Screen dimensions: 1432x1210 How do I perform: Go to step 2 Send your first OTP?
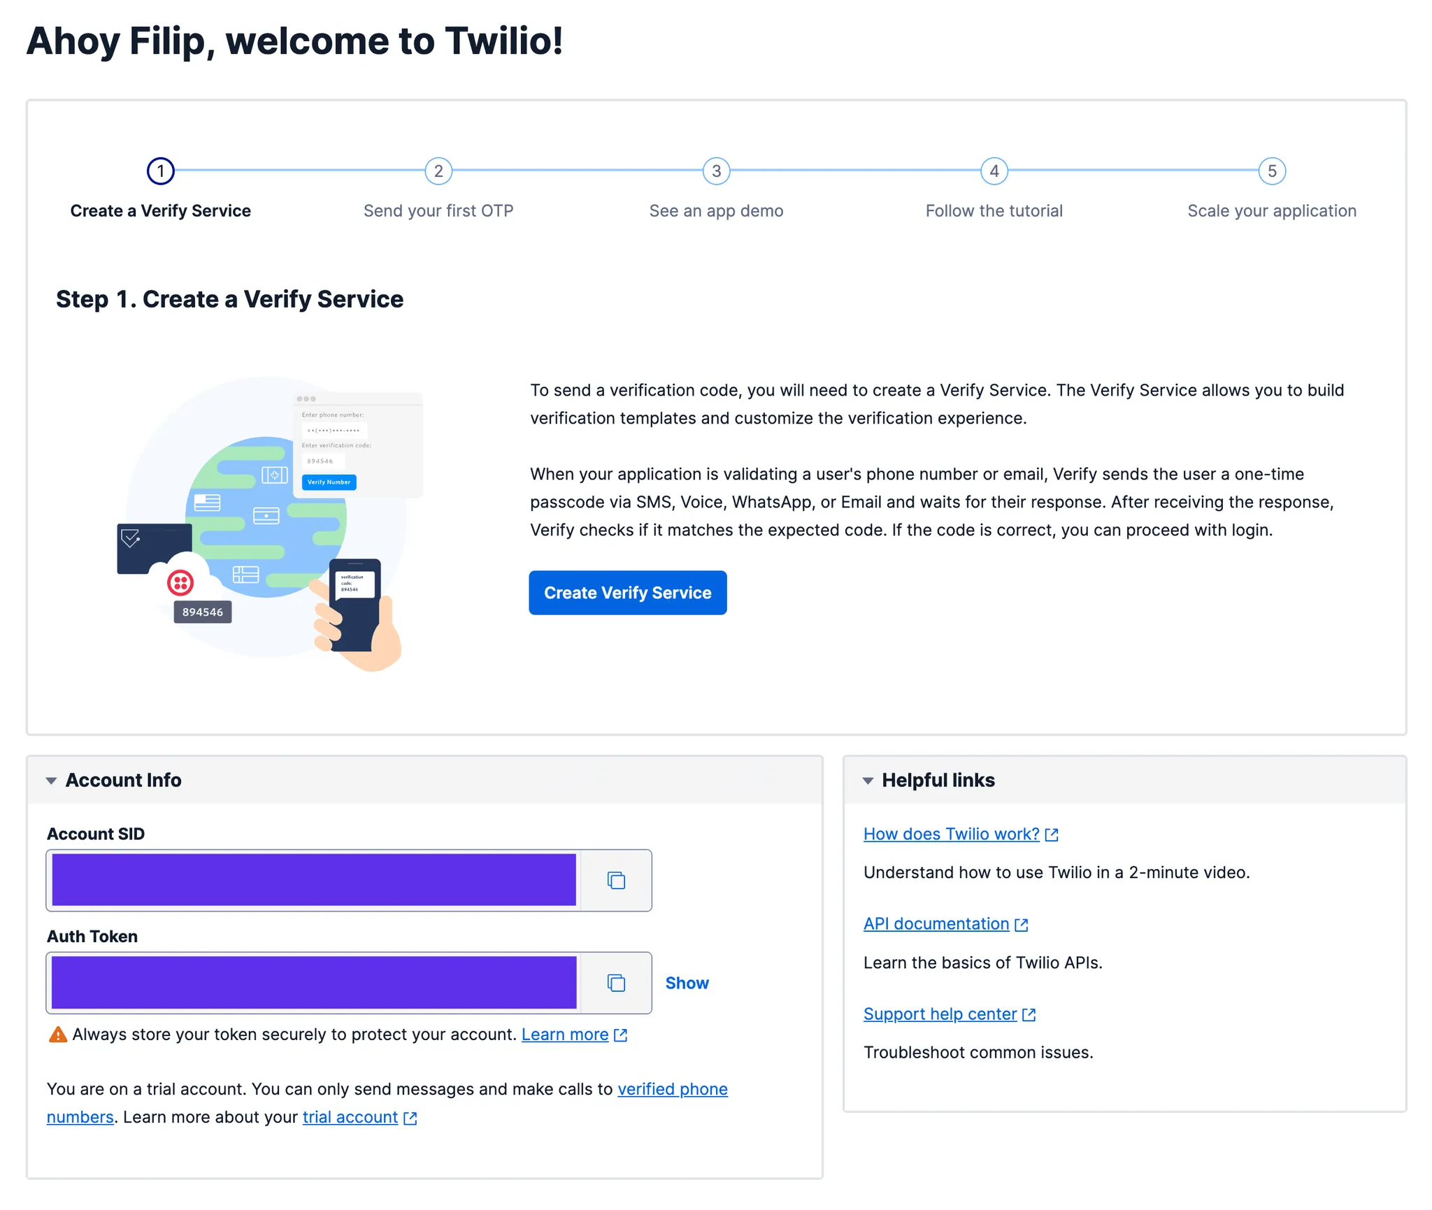(x=438, y=171)
